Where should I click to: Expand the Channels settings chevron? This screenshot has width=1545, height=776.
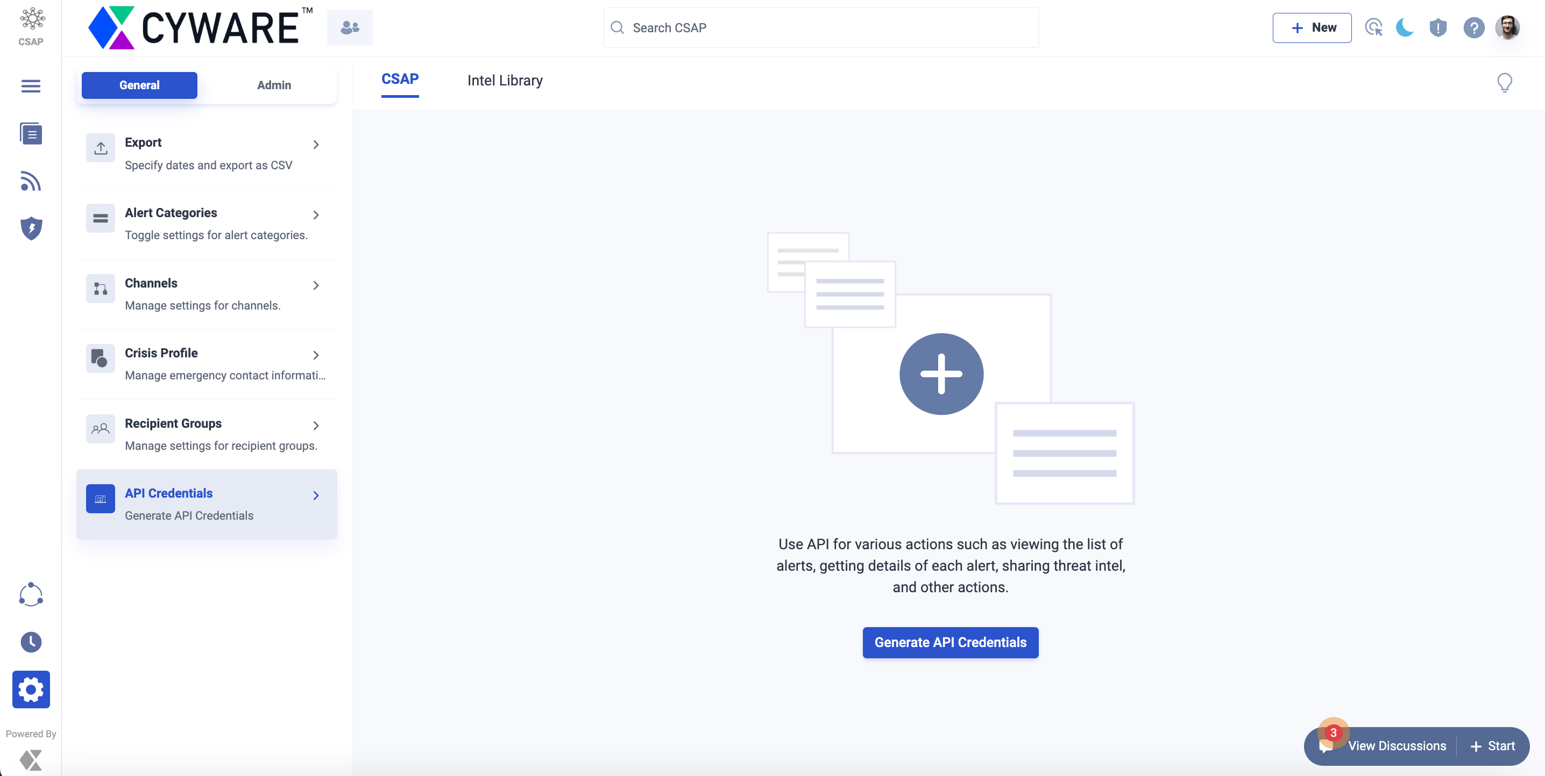click(316, 285)
